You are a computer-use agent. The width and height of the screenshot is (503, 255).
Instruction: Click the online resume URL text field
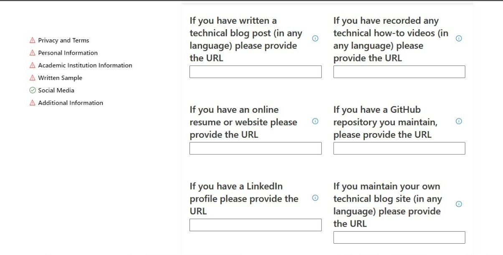255,148
